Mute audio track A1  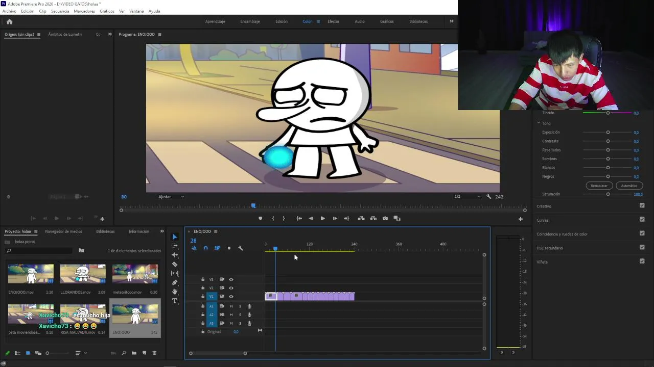[231, 306]
